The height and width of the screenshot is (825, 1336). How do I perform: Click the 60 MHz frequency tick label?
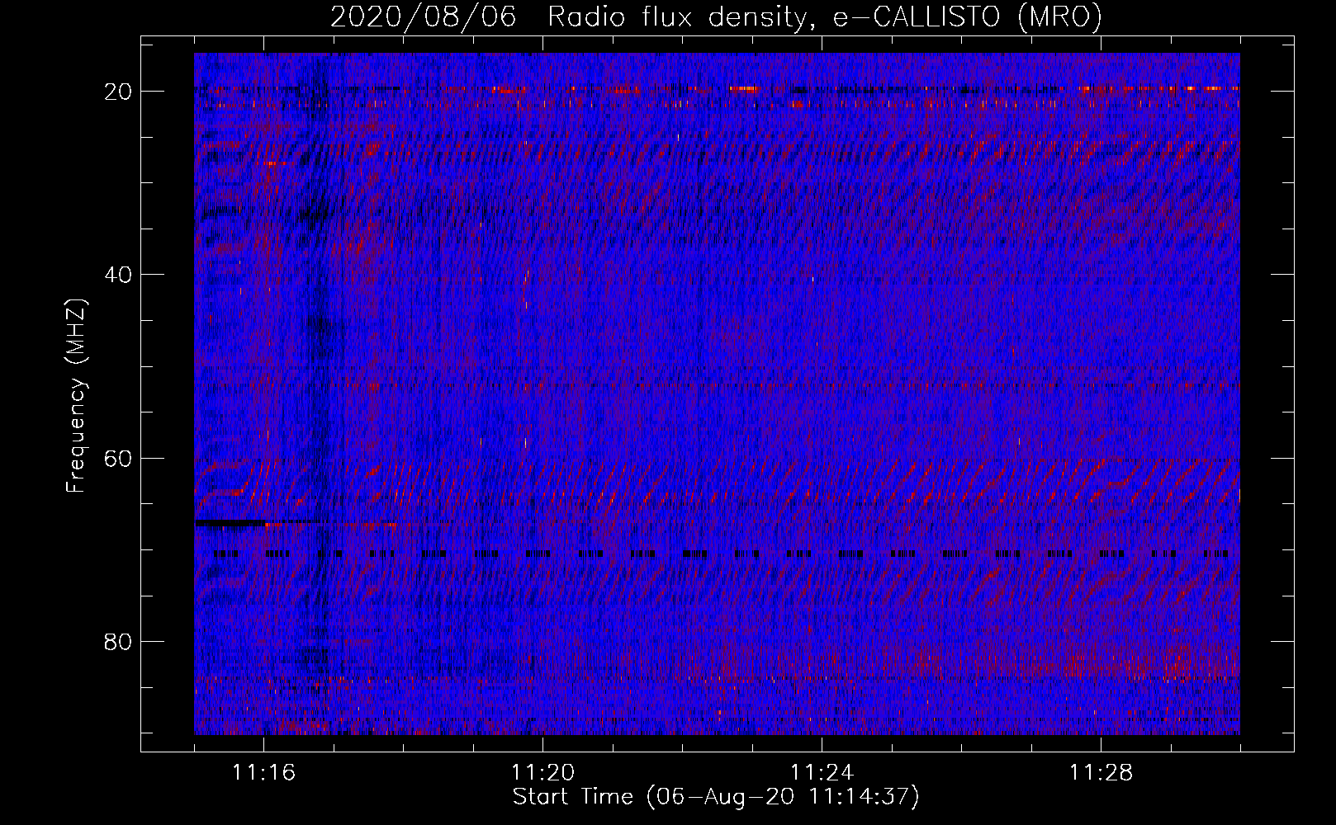[118, 459]
